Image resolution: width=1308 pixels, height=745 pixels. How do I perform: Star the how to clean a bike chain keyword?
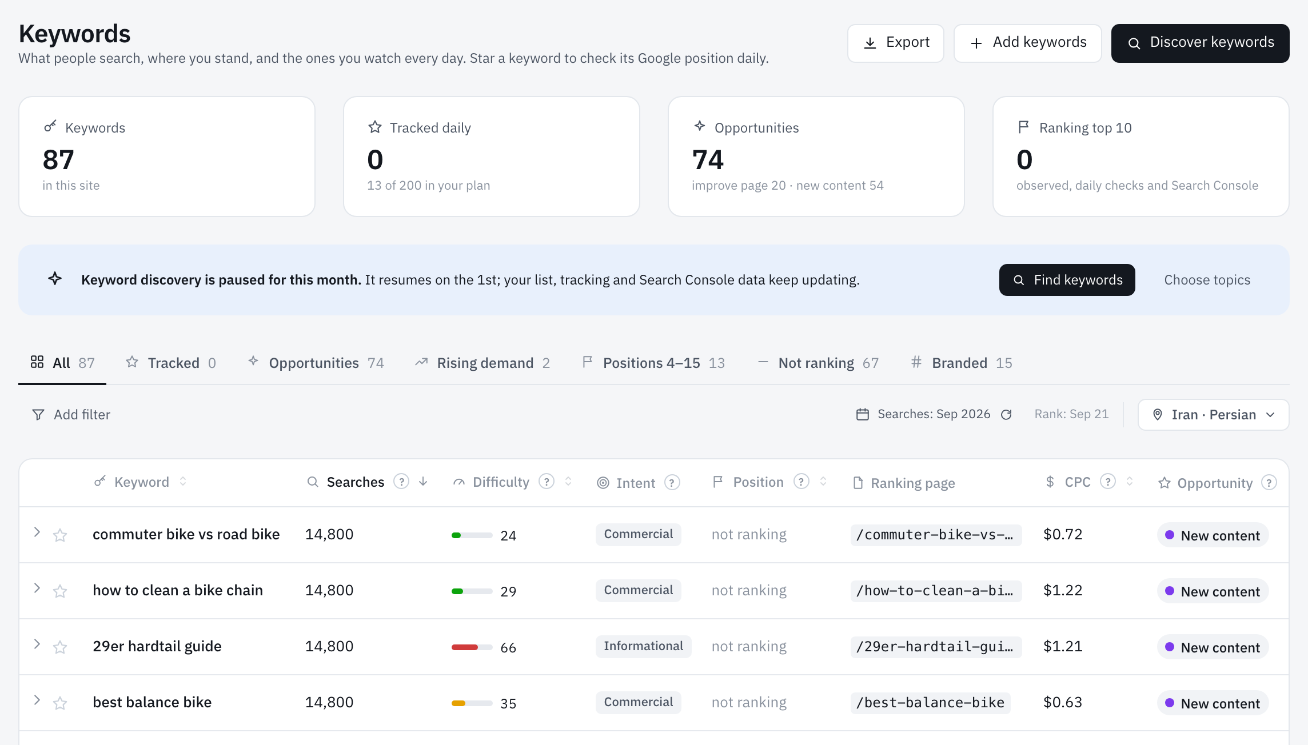coord(60,591)
